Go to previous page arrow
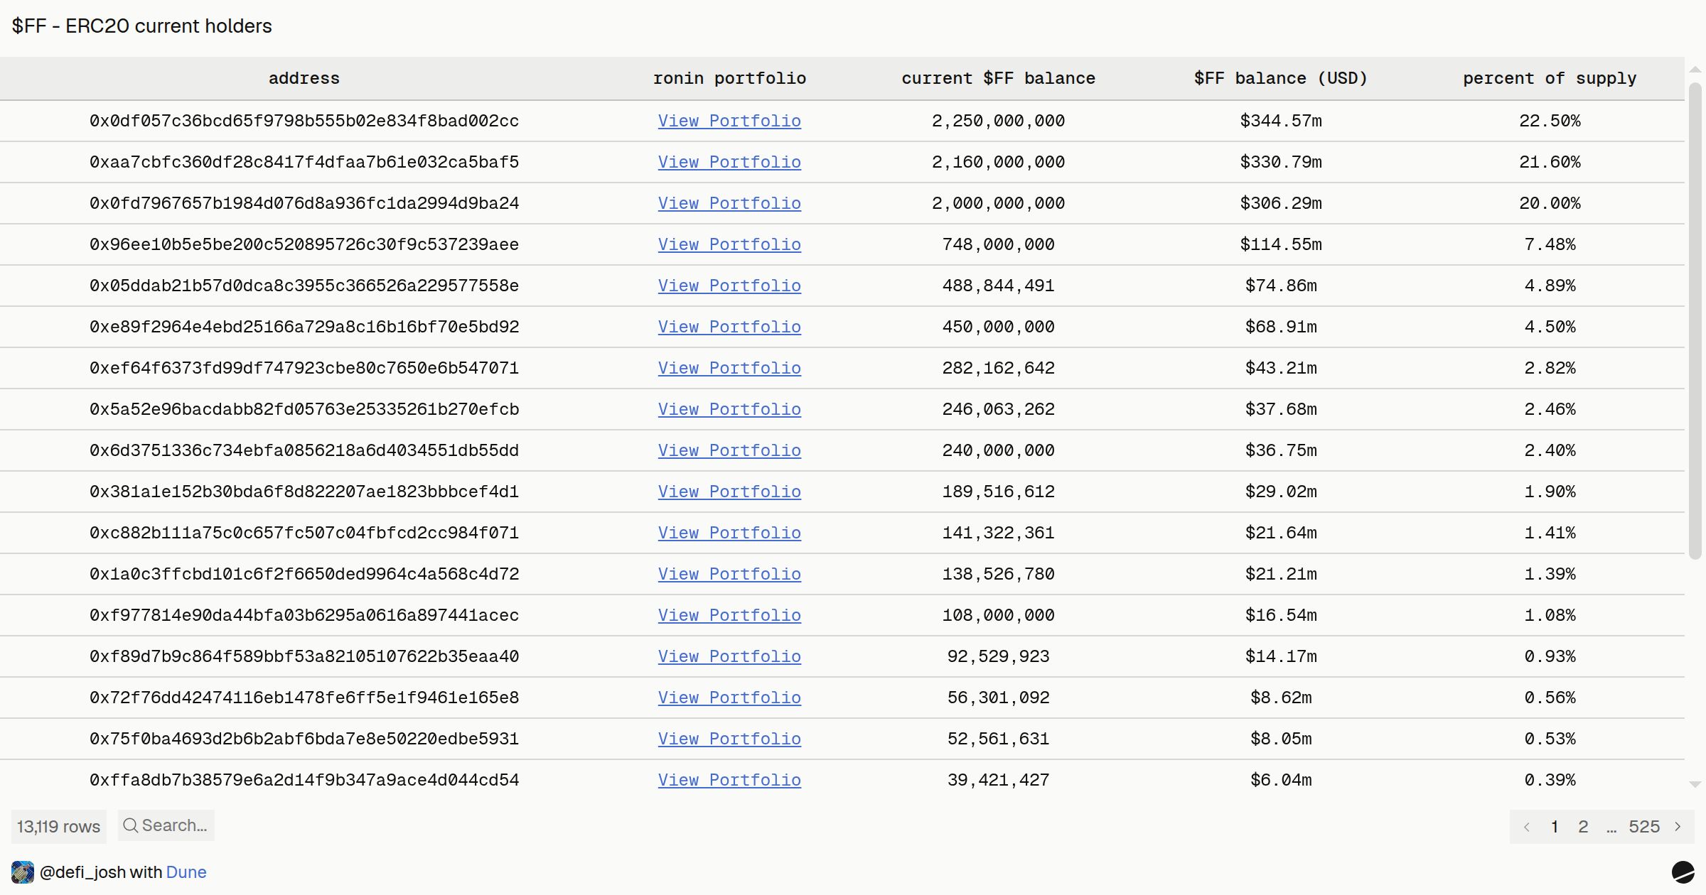 pyautogui.click(x=1526, y=827)
